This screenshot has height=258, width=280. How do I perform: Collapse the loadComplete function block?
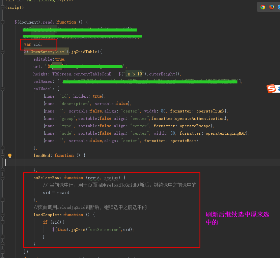coord(2,215)
